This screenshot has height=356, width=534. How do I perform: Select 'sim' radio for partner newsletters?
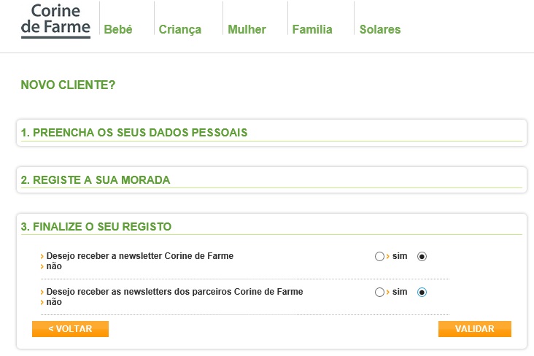pyautogui.click(x=379, y=293)
